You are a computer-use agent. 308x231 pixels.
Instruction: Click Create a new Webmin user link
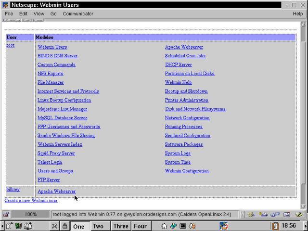coord(31,200)
